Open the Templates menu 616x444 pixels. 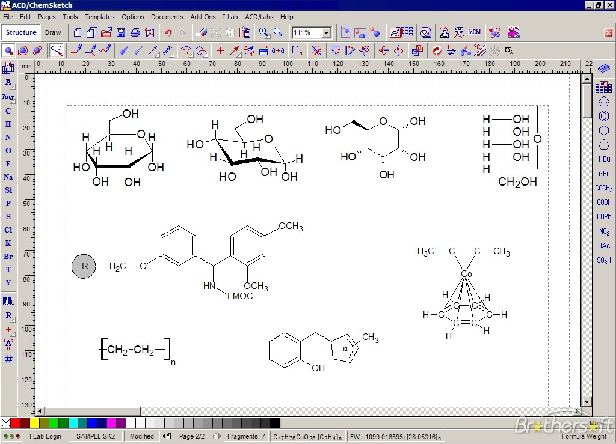coord(99,17)
